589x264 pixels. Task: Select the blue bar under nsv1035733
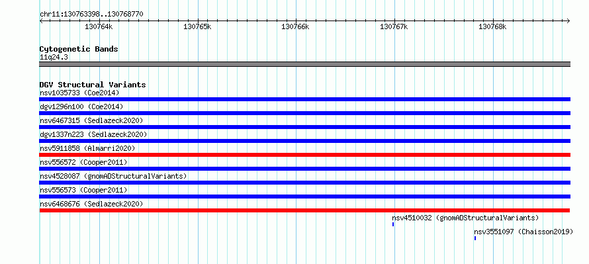pyautogui.click(x=305, y=99)
